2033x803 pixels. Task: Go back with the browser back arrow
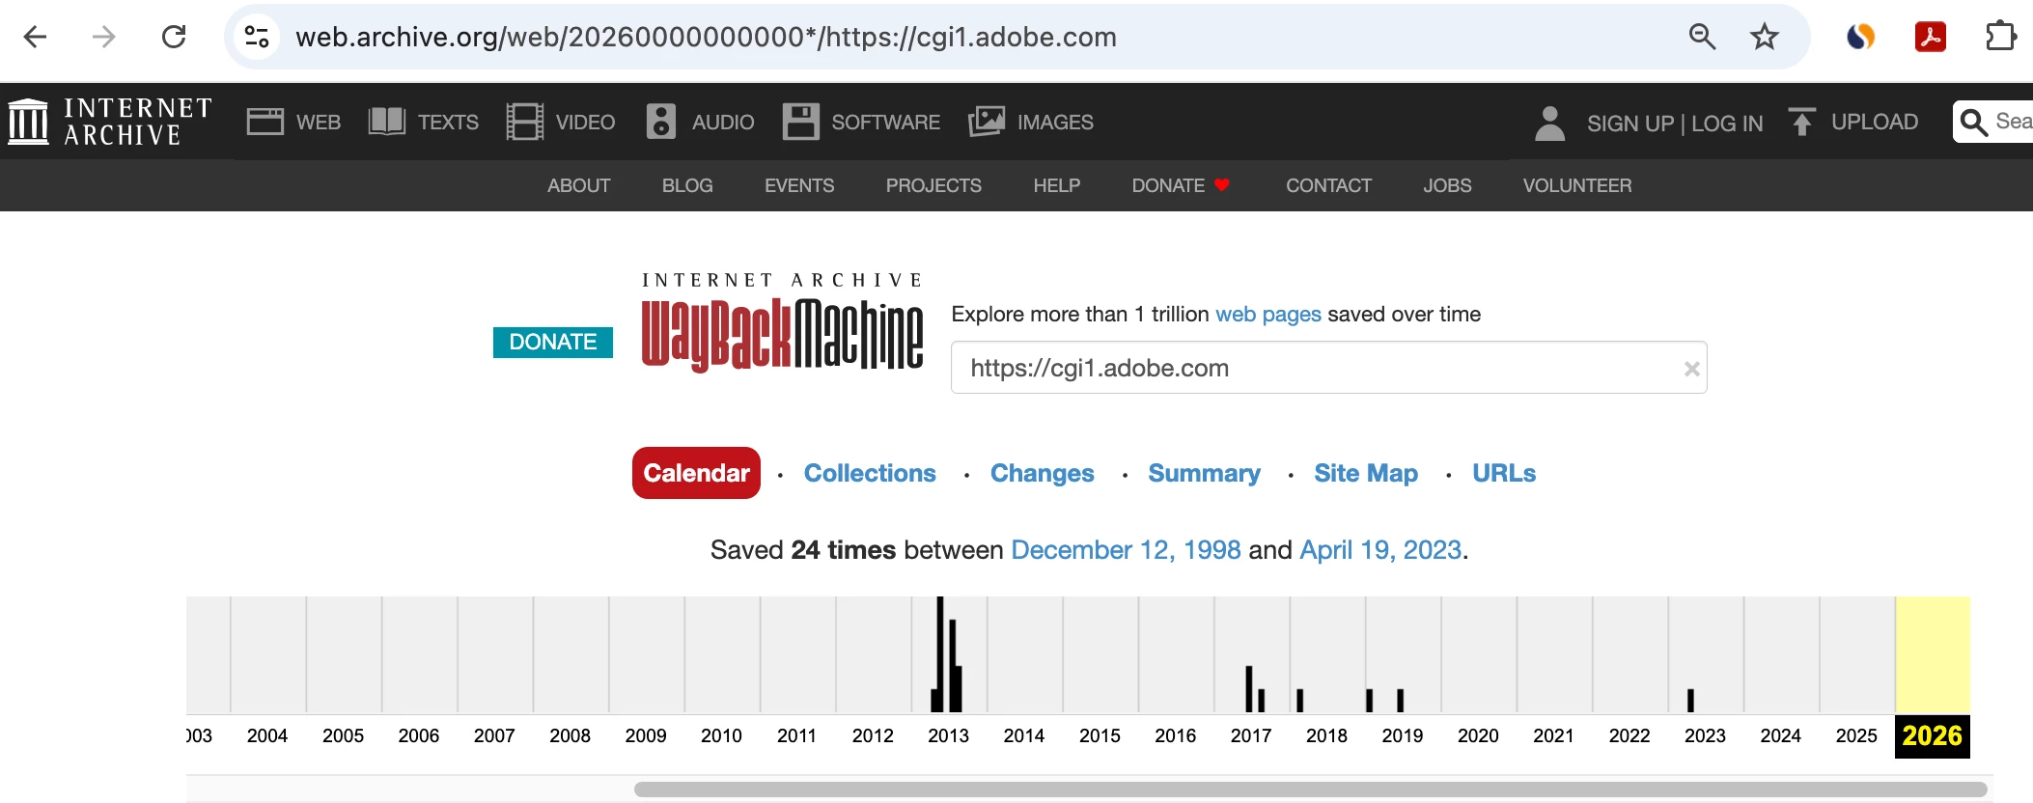click(x=35, y=37)
